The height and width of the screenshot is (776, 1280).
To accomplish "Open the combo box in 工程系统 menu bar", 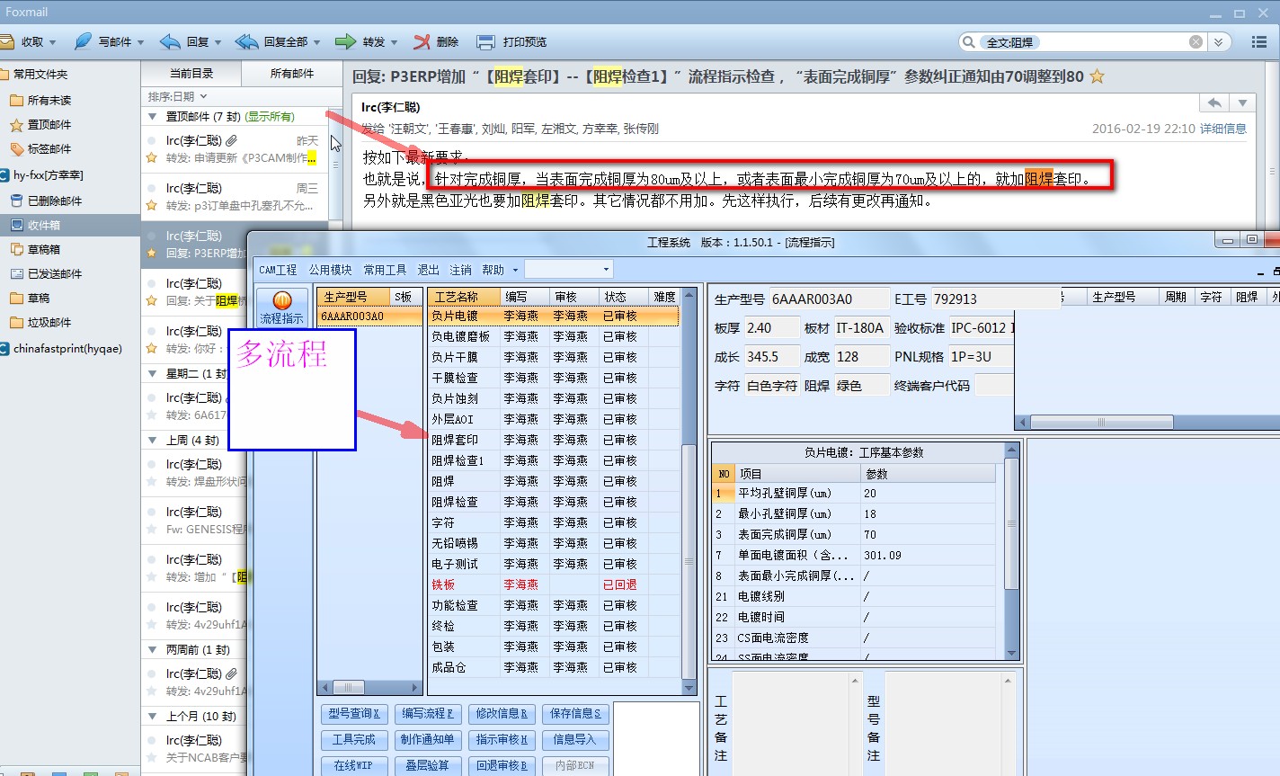I will coord(568,269).
